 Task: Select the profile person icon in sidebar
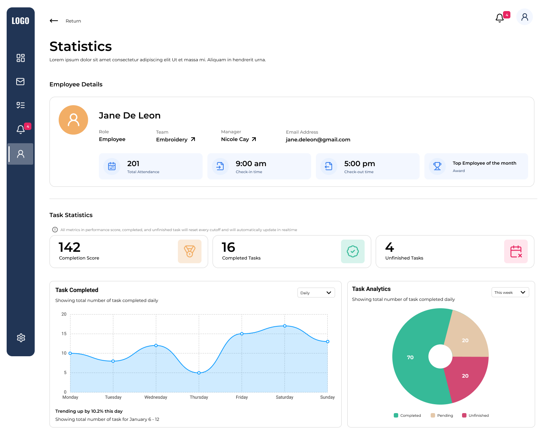(21, 154)
